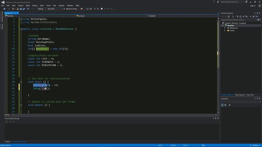
Task: Click the Comment Selection toolbar icon
Action: coord(95,9)
